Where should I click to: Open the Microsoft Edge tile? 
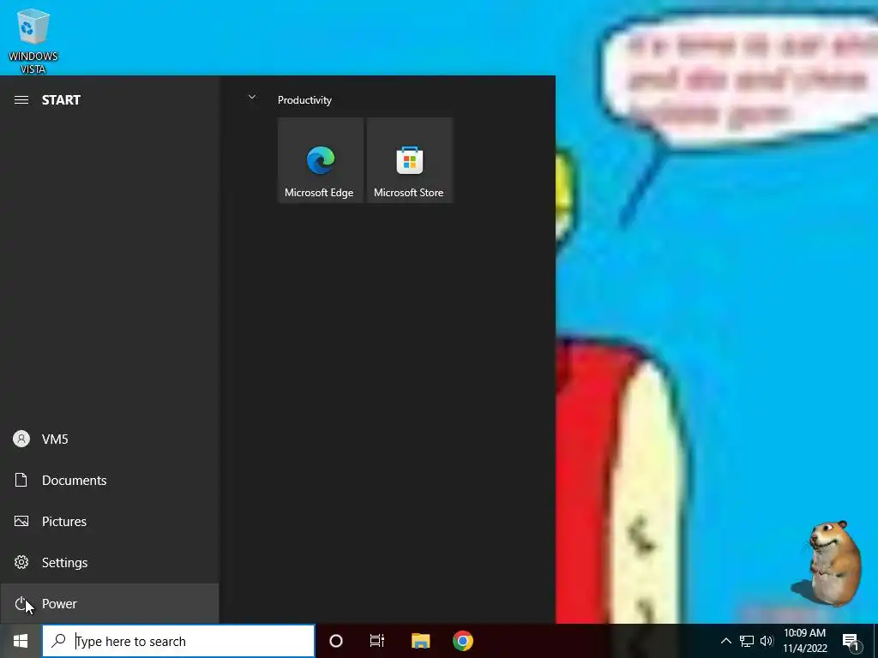pos(321,160)
